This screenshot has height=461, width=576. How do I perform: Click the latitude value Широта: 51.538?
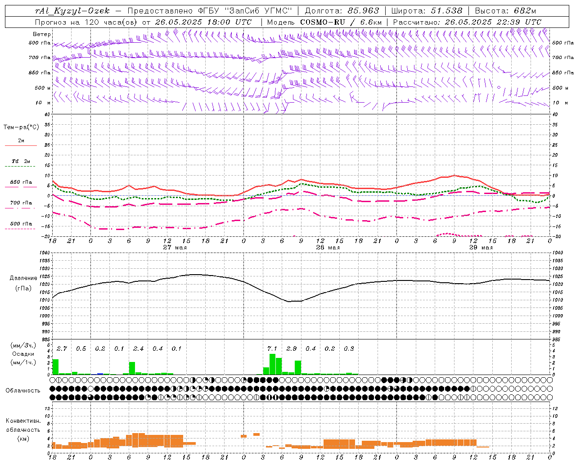coord(427,11)
